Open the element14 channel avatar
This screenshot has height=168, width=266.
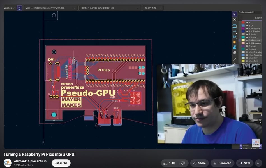(8, 163)
